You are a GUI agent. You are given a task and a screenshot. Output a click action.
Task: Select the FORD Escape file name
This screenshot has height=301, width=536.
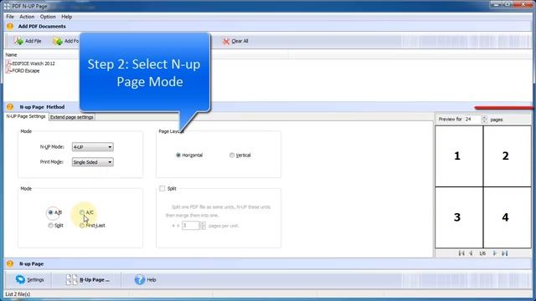(x=26, y=70)
